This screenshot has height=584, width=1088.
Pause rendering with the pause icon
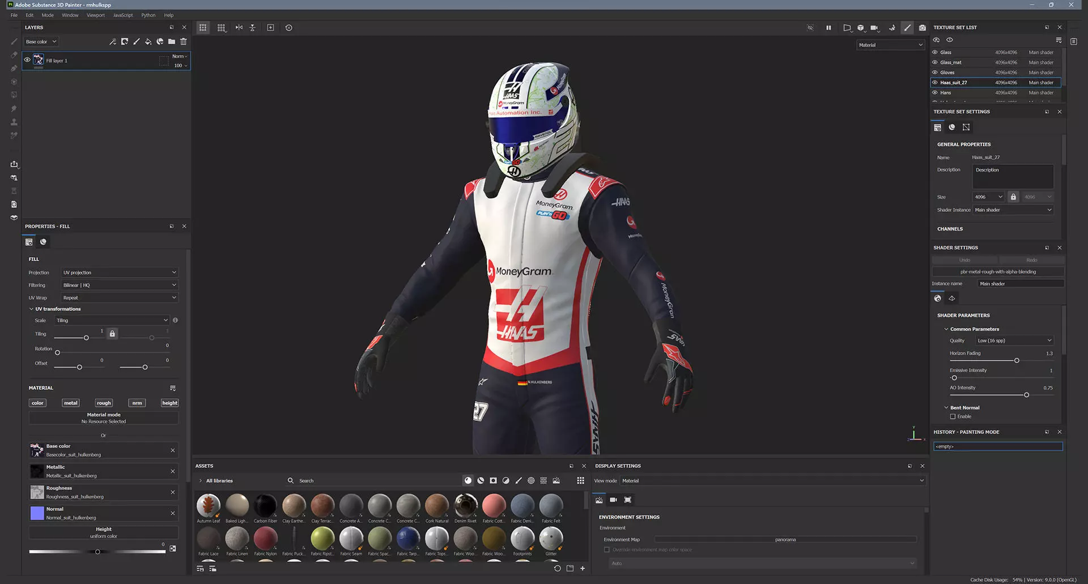[828, 27]
